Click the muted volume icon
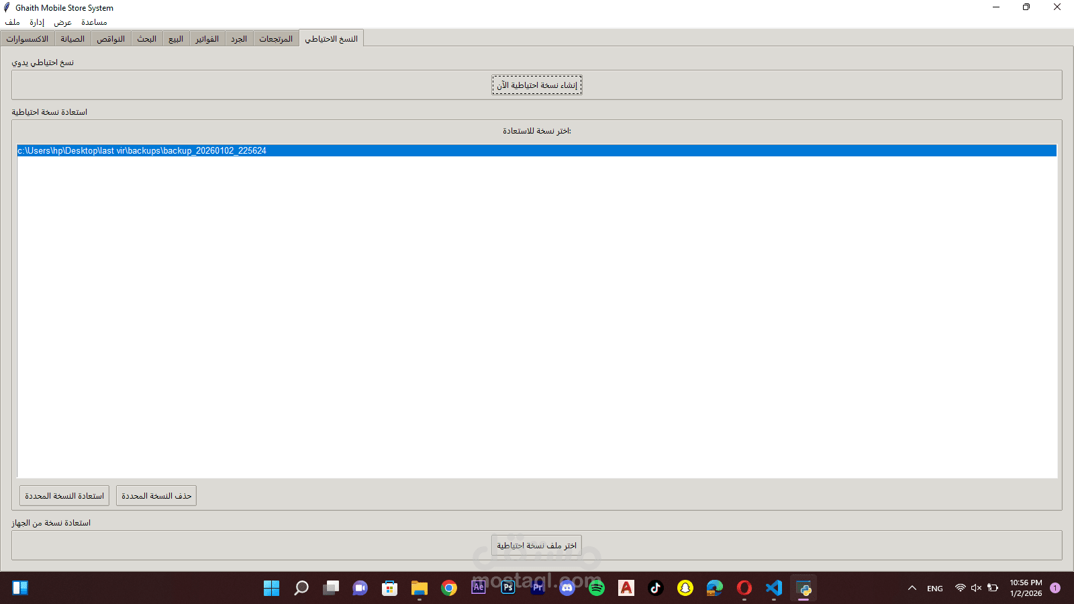 (x=977, y=588)
